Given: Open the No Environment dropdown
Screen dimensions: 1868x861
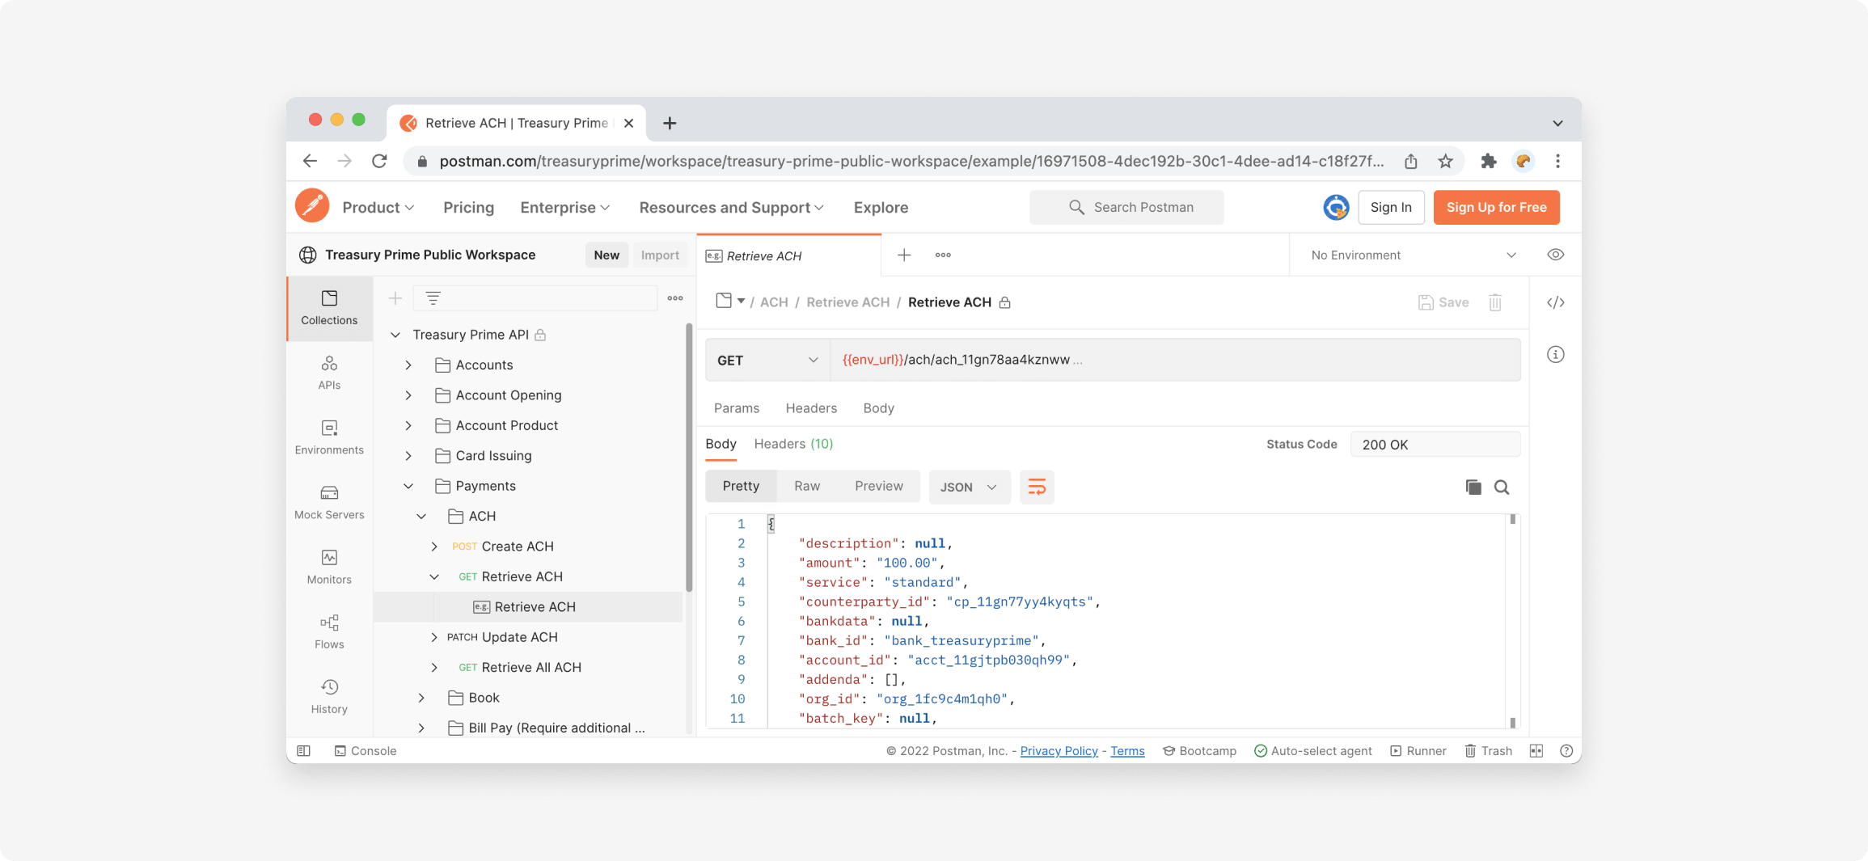Looking at the screenshot, I should 1413,255.
